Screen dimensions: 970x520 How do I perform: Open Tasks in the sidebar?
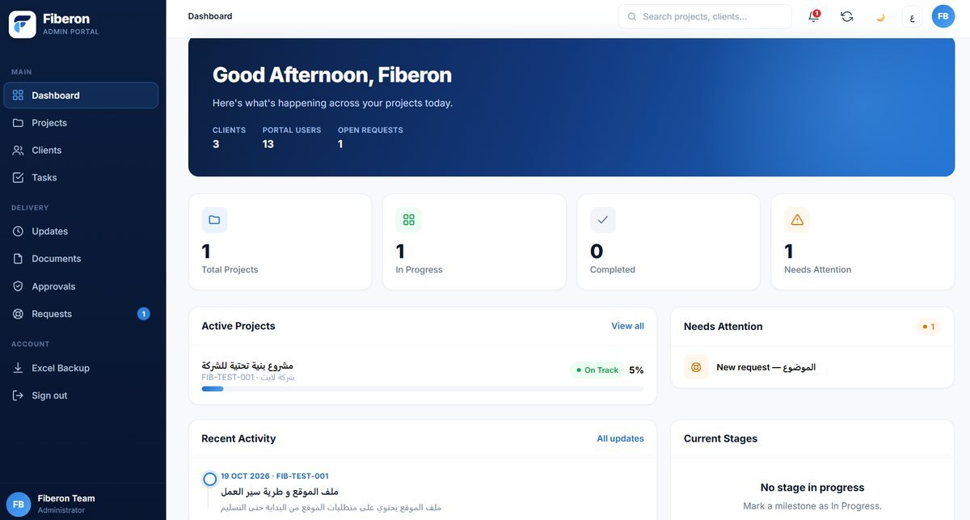click(81, 178)
